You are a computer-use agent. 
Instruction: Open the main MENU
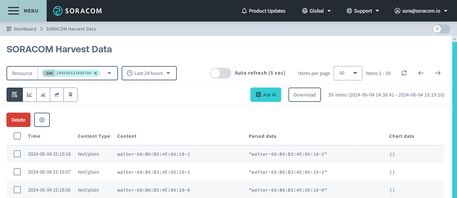[x=23, y=11]
